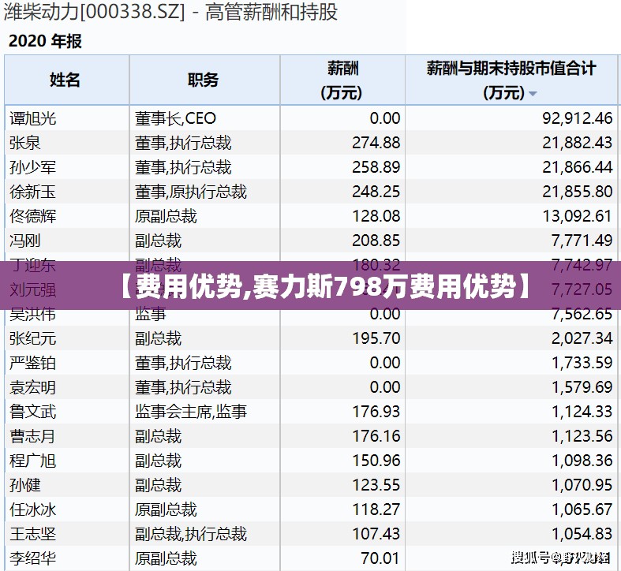Click the total value 21,882.43
The image size is (621, 571).
(578, 143)
